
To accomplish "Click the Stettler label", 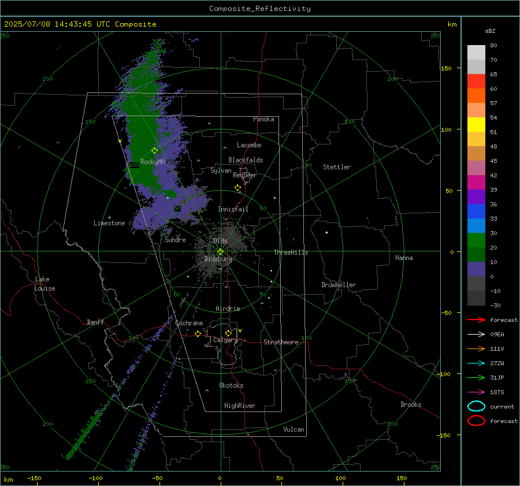I will 337,167.
